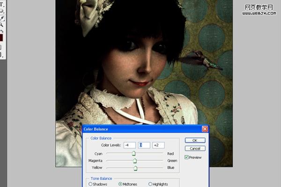Select the Midtones tone option
Image resolution: width=281 pixels, height=187 pixels.
[120, 184]
